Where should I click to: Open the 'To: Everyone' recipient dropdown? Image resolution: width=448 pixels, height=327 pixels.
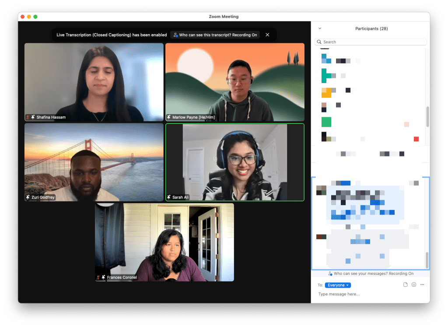(x=338, y=285)
